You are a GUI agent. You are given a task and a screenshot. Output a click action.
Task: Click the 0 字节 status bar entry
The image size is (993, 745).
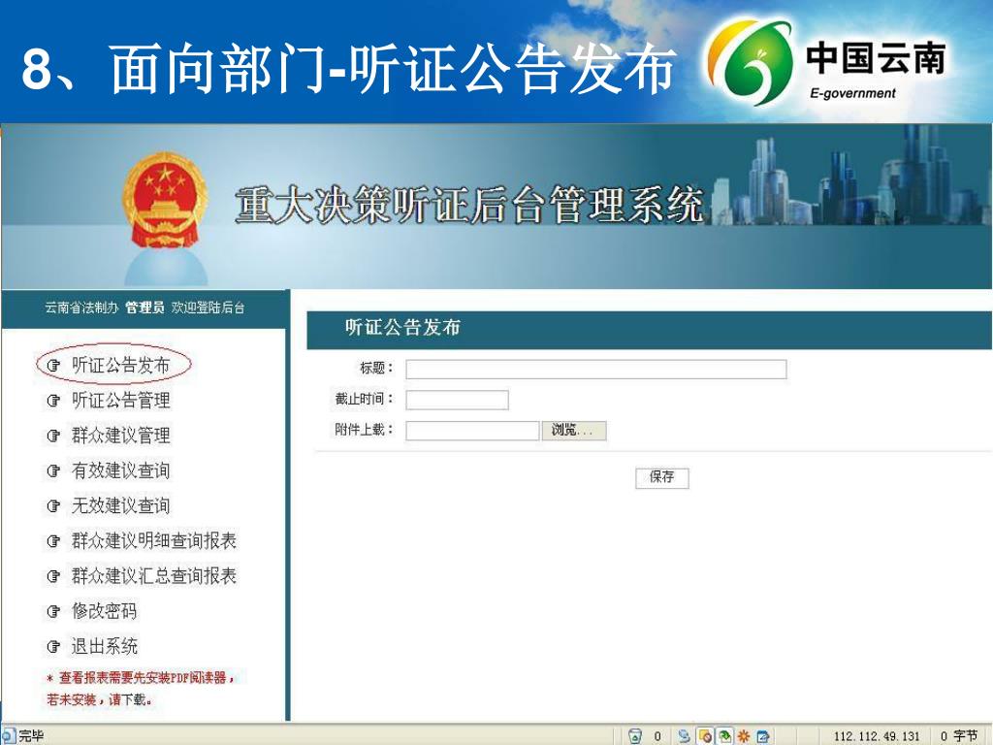point(959,736)
